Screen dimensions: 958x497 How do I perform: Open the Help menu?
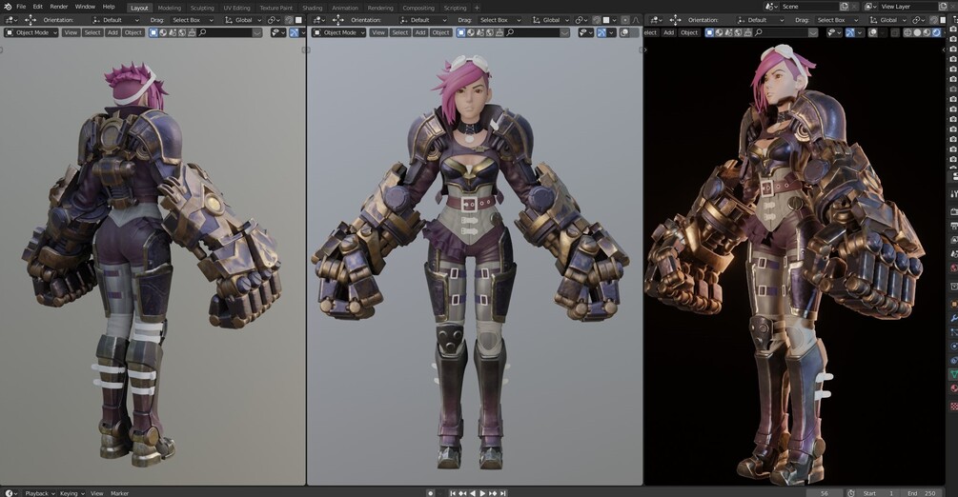tap(109, 7)
